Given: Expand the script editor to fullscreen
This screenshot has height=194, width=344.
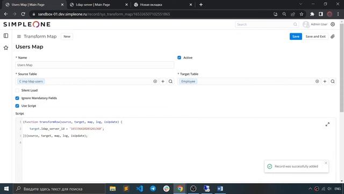Looking at the screenshot, I should [327, 124].
